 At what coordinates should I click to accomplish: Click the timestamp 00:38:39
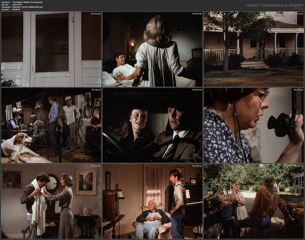click(197, 166)
